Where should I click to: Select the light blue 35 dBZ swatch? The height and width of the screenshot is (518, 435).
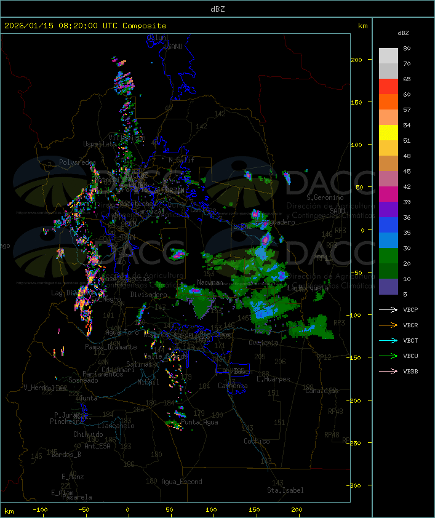(x=388, y=240)
